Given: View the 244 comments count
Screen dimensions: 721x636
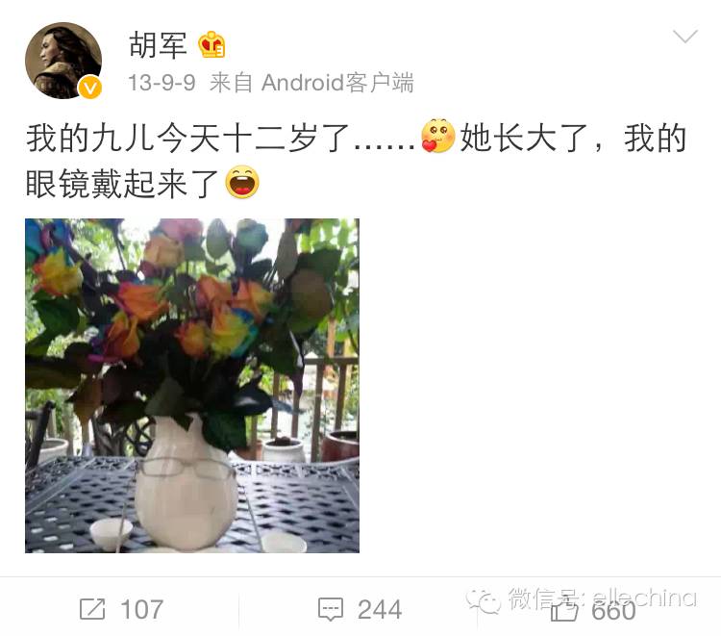Looking at the screenshot, I should (x=380, y=609).
